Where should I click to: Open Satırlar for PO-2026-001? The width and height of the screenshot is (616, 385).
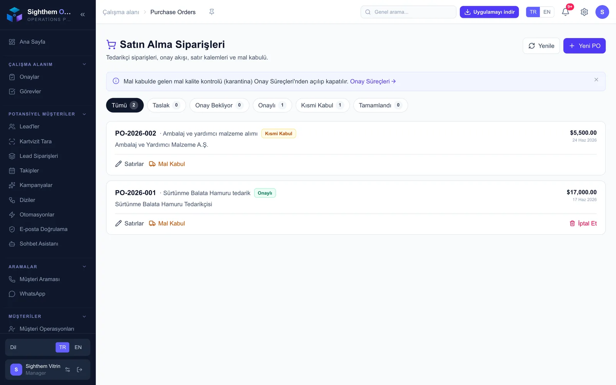point(129,223)
